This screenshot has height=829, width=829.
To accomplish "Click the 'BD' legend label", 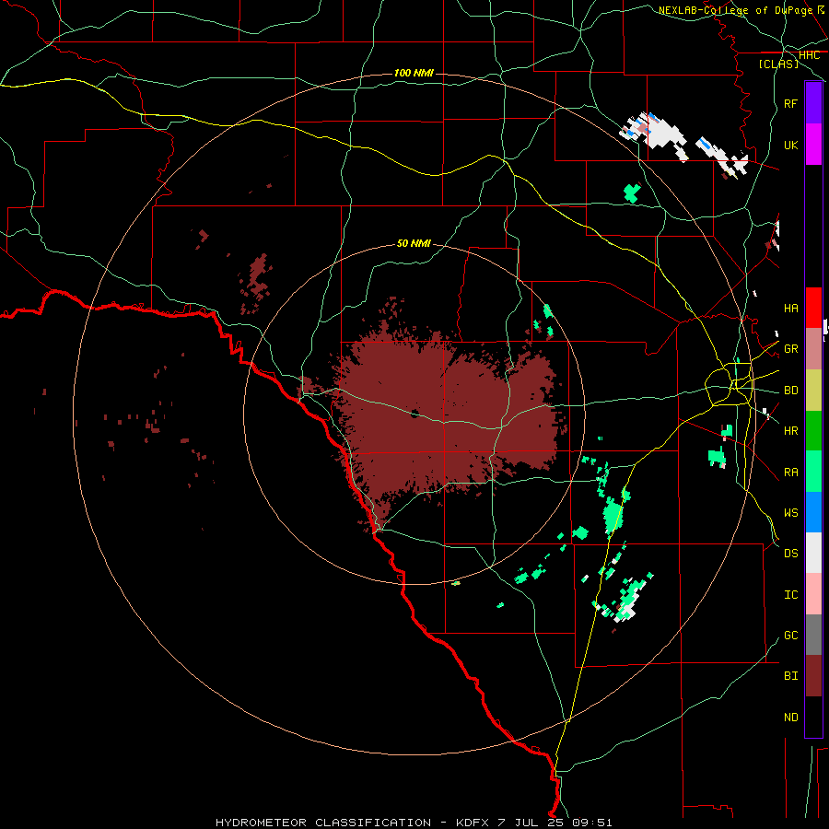I will tap(790, 391).
